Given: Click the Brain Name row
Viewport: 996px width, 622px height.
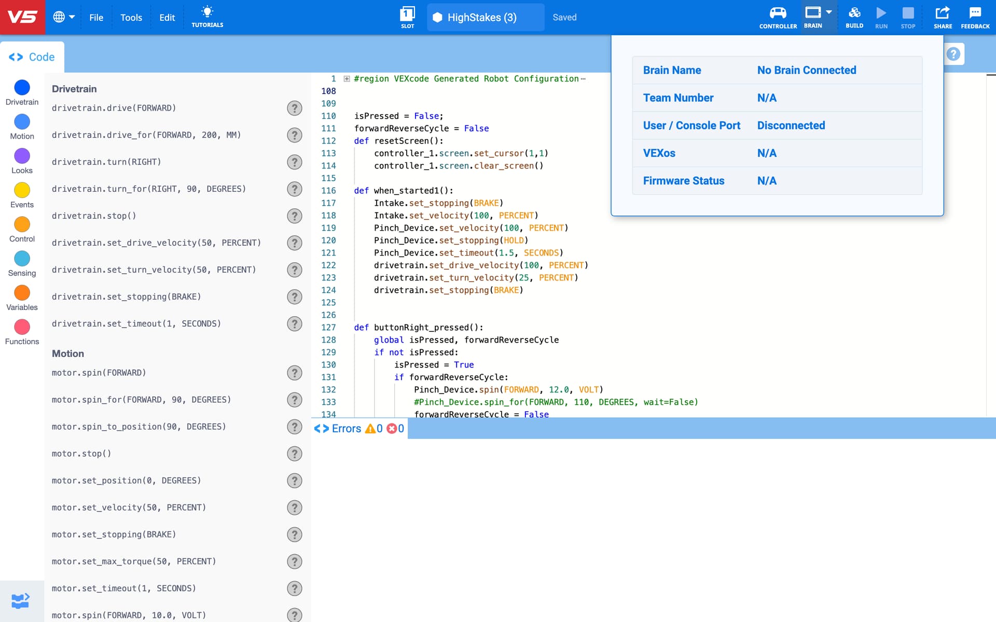Looking at the screenshot, I should (x=777, y=70).
